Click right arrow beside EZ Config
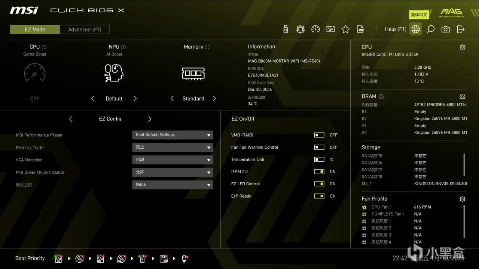 point(150,119)
